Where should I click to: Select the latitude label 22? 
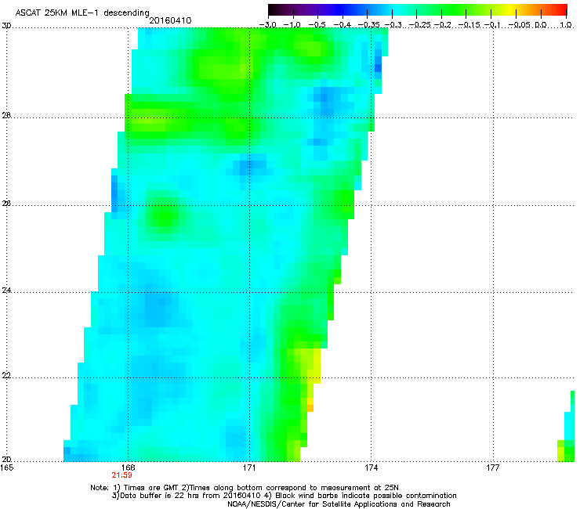6,376
